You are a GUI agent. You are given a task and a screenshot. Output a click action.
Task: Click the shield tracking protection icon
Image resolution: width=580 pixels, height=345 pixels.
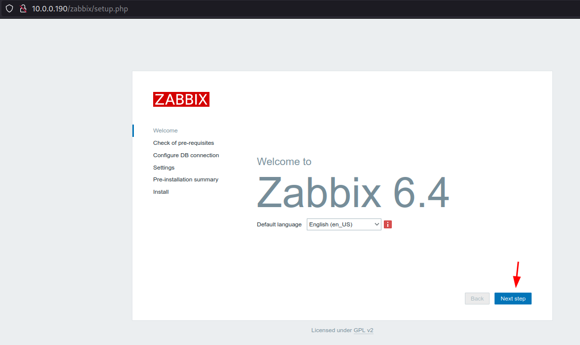(x=9, y=8)
